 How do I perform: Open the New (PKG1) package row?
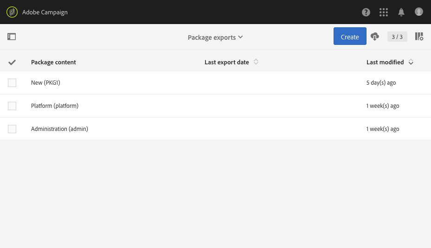pyautogui.click(x=45, y=83)
